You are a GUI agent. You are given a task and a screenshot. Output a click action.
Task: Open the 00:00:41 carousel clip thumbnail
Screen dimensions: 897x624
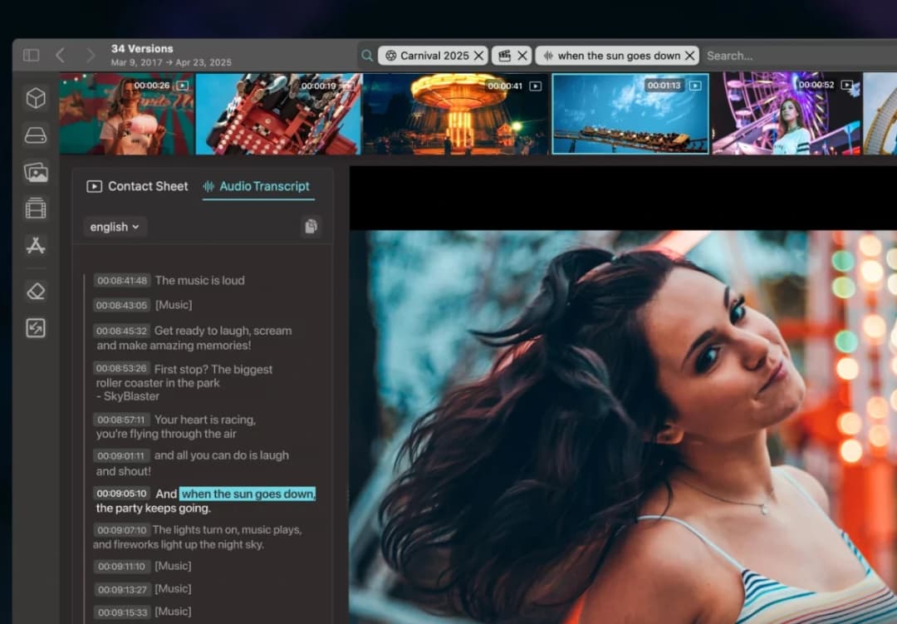[x=455, y=114]
